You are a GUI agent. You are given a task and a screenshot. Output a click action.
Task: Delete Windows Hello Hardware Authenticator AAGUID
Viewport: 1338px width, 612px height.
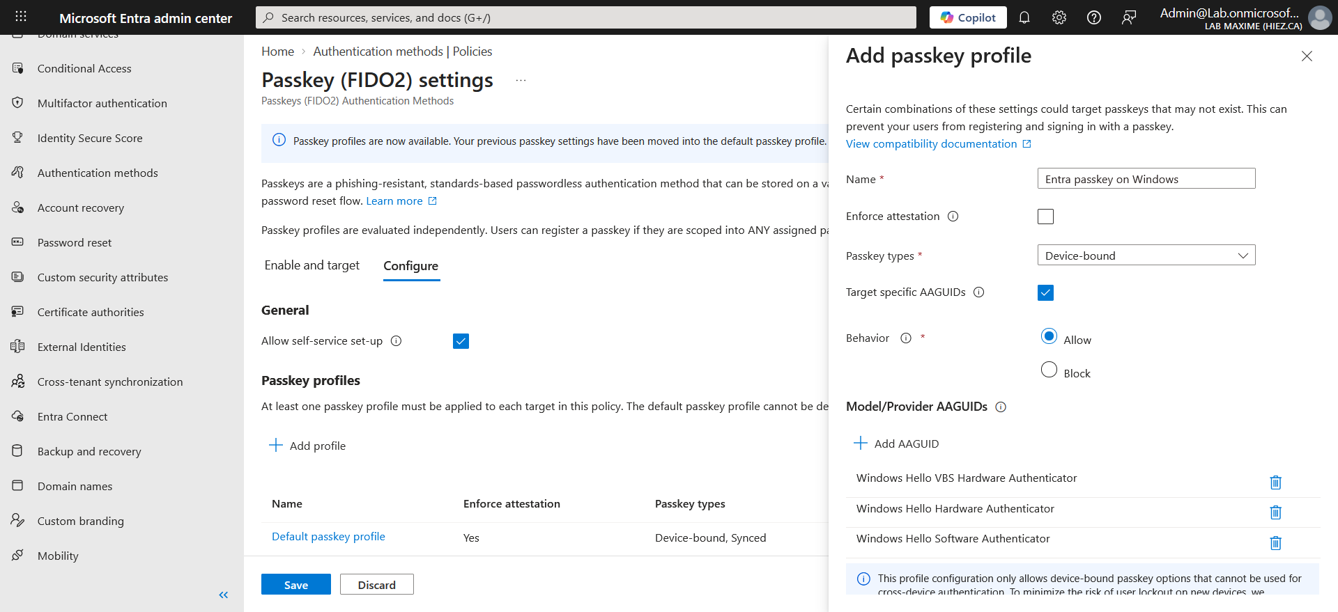(x=1275, y=512)
